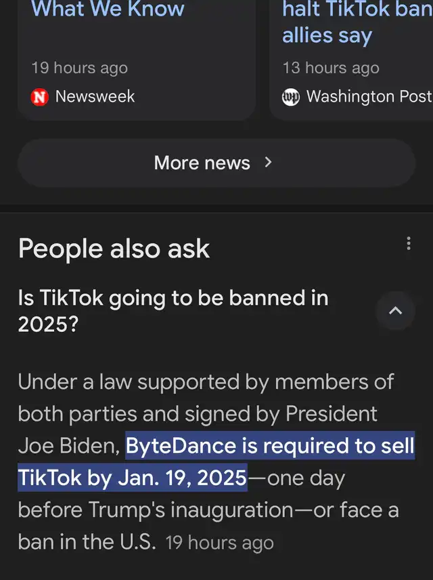Click the "13 hours ago" Post timestamp
Screen dimensions: 433x580
click(x=331, y=68)
